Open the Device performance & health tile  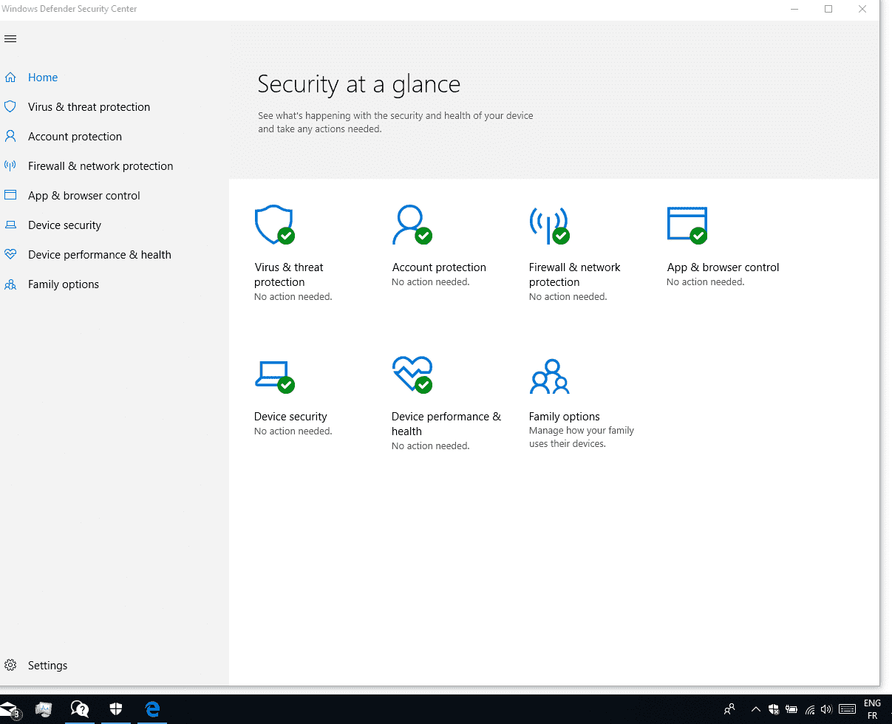(x=446, y=403)
